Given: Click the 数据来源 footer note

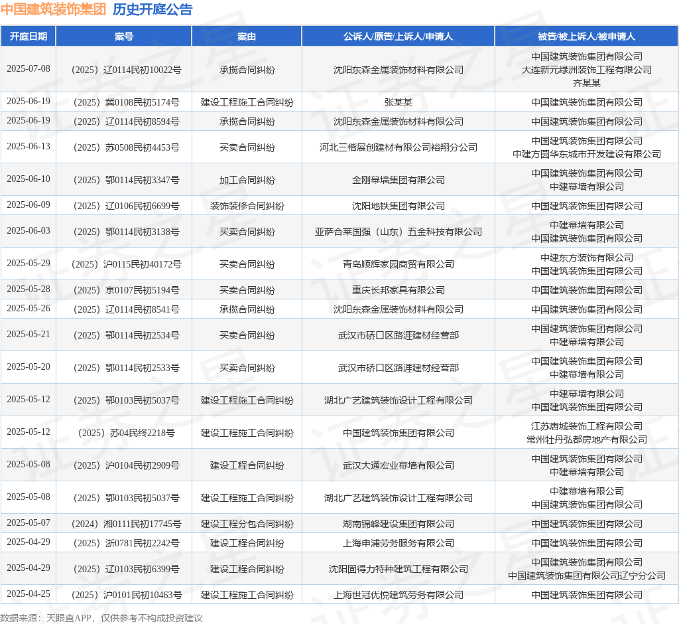Looking at the screenshot, I should [x=101, y=618].
